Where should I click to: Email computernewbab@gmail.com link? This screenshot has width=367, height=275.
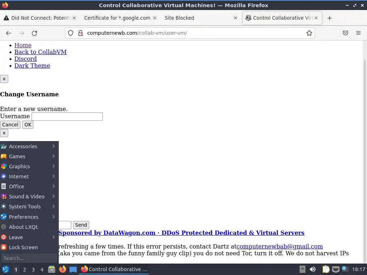(280, 246)
